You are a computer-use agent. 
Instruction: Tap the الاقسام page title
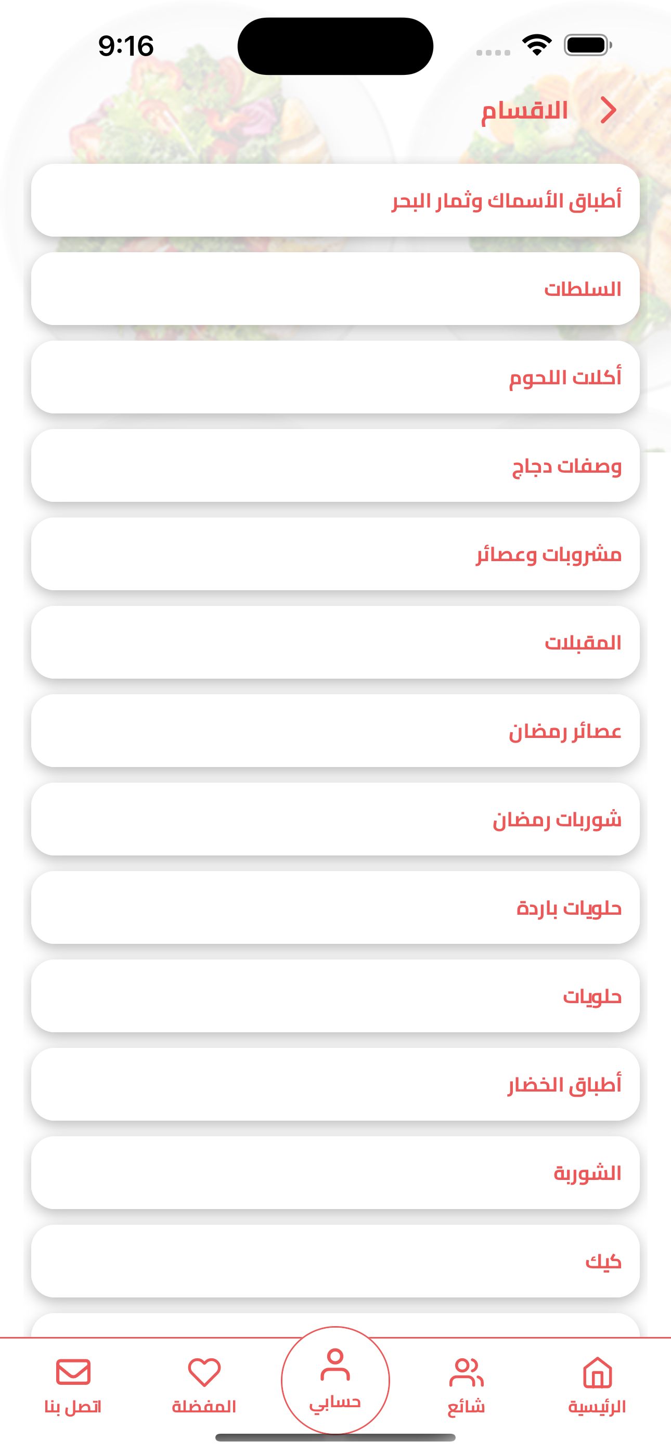[524, 111]
